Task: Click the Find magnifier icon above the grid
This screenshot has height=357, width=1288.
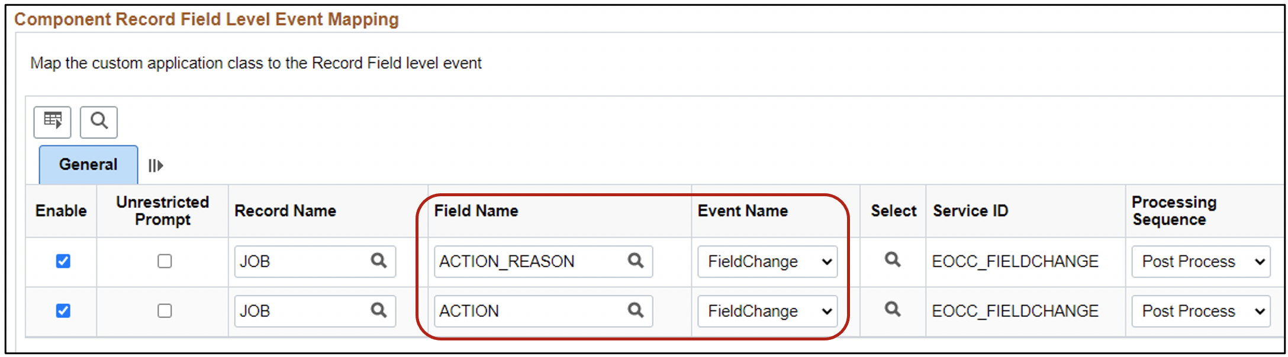Action: (x=98, y=122)
